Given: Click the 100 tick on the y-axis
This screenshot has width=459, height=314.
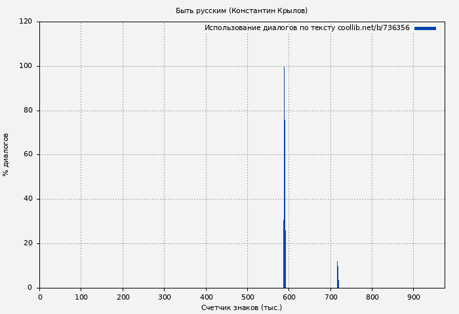Looking at the screenshot, I should 26,66.
